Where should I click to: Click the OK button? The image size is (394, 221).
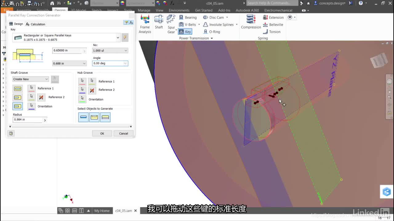[x=102, y=134]
